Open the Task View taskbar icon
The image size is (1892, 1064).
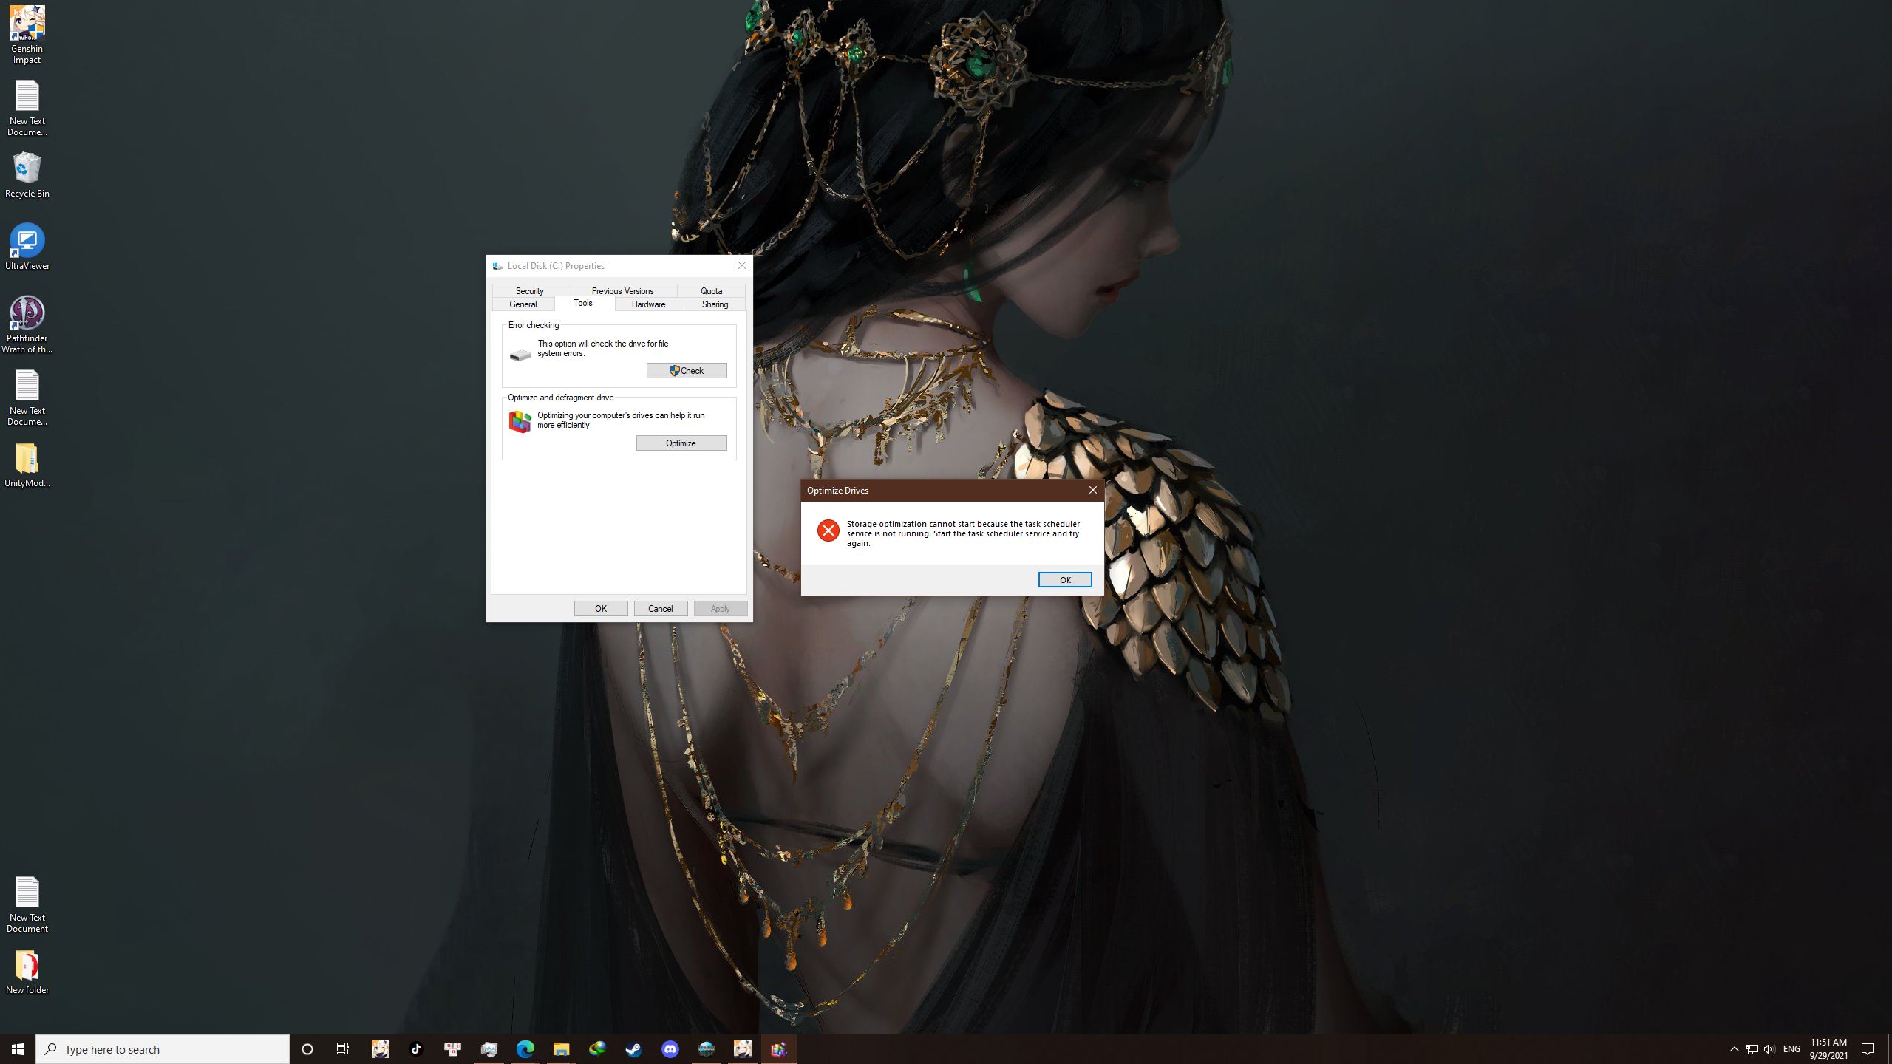pos(343,1048)
